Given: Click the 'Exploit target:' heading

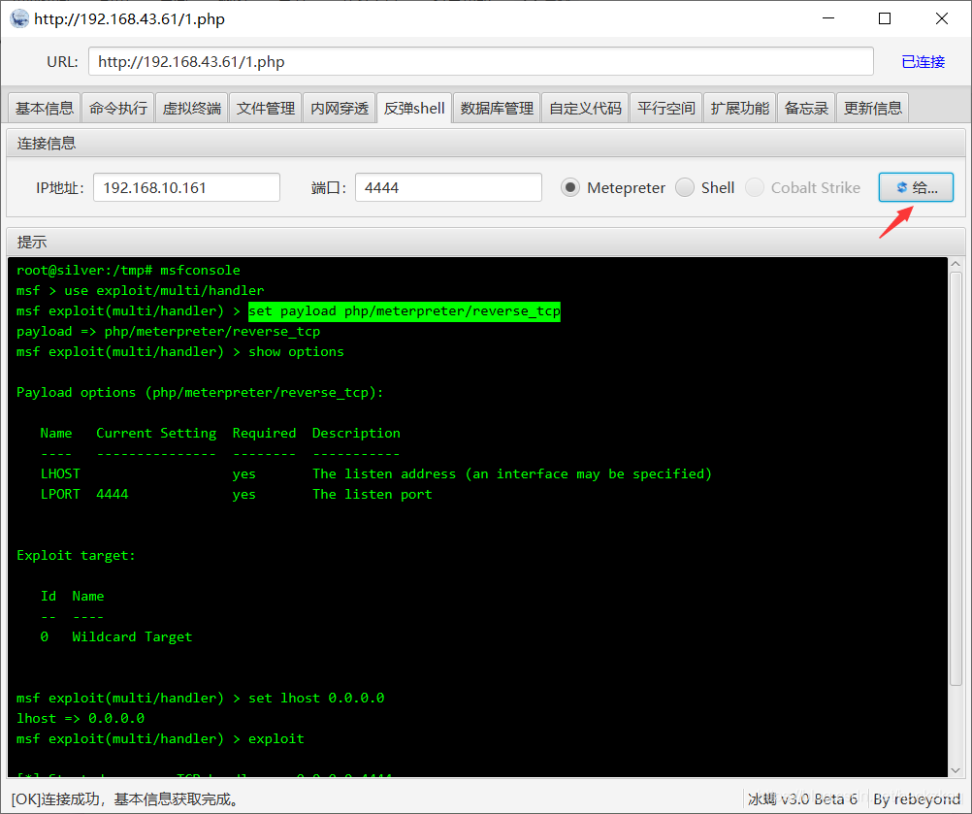Looking at the screenshot, I should [x=76, y=556].
